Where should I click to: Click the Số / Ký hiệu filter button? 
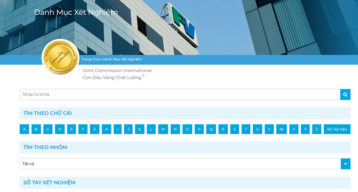click(x=337, y=129)
